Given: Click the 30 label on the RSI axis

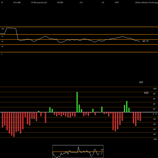Looking at the screenshot, I should (x=2, y=46).
